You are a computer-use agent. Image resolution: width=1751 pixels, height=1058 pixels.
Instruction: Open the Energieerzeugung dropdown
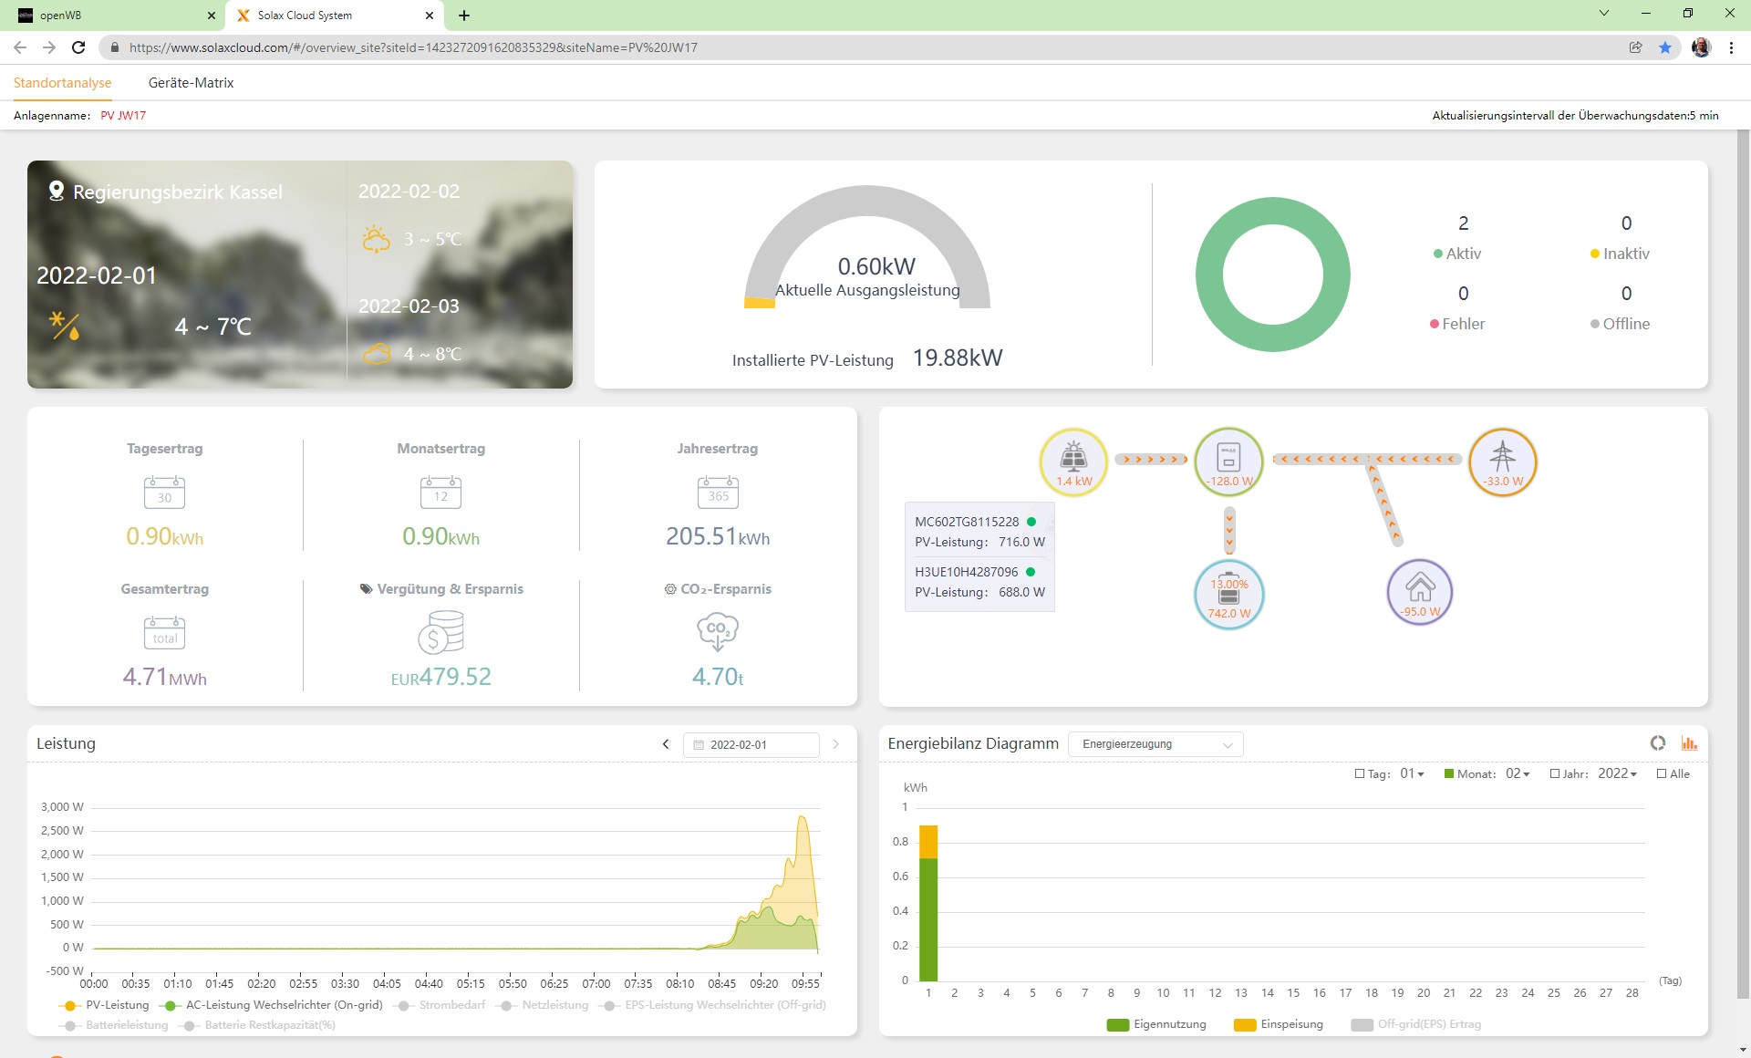pyautogui.click(x=1155, y=744)
